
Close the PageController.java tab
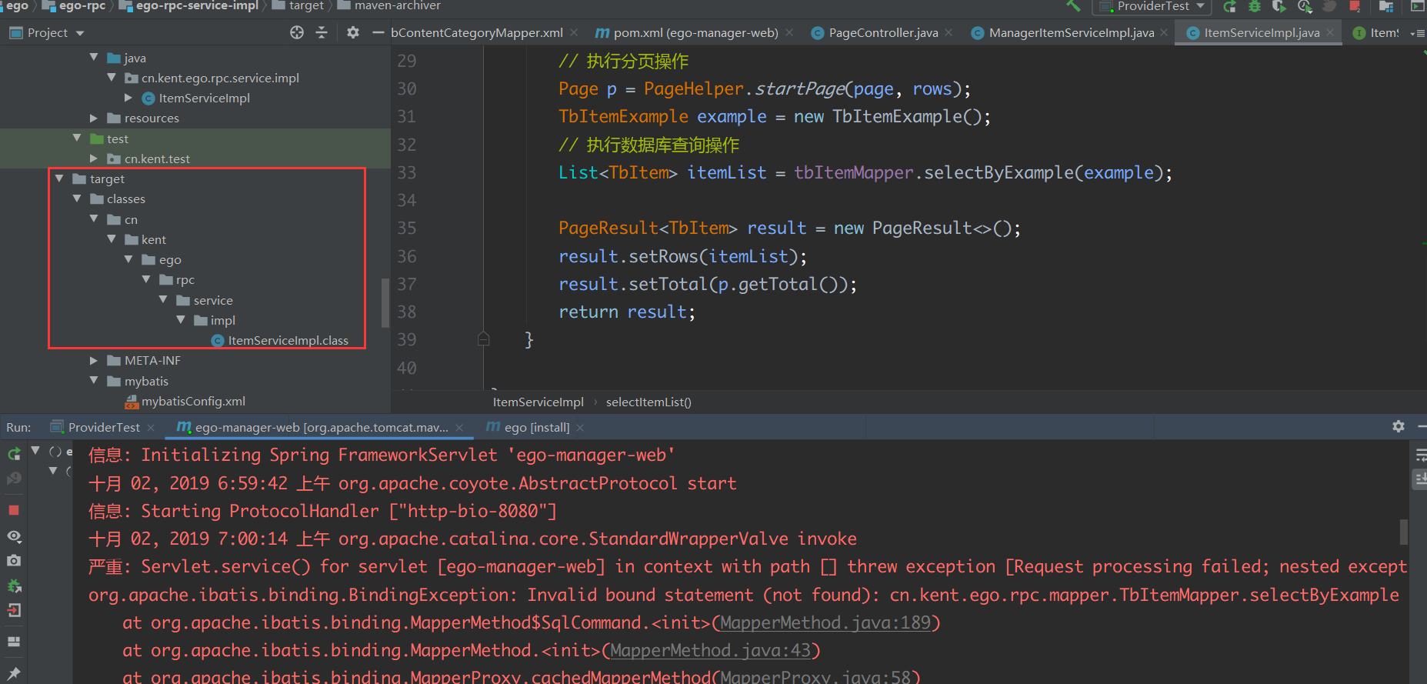pyautogui.click(x=949, y=32)
